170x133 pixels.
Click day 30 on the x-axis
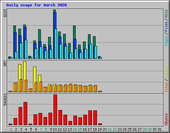(154, 129)
